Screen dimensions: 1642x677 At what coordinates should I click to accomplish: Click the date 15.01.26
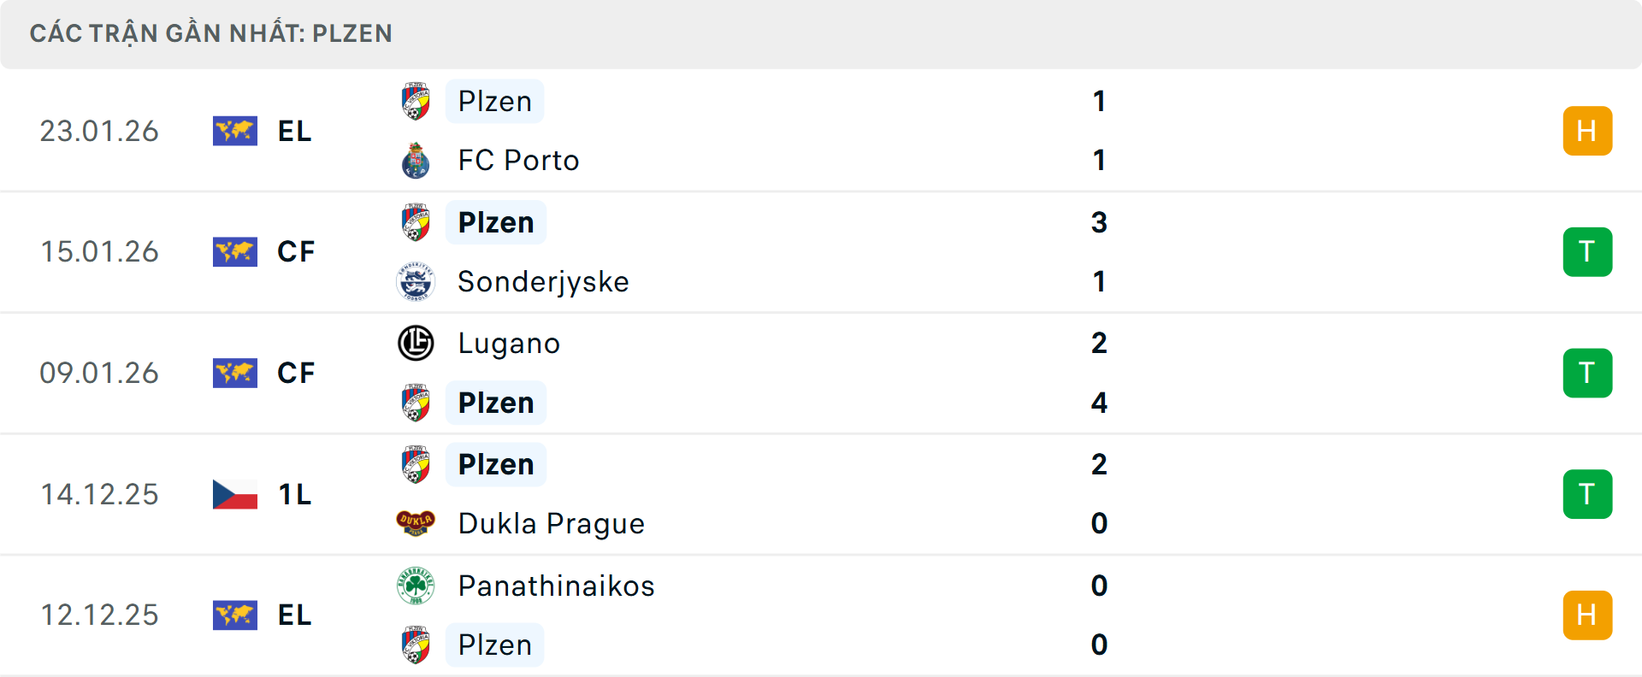click(99, 252)
